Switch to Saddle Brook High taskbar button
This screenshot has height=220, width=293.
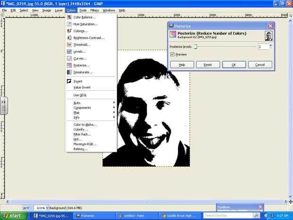pyautogui.click(x=180, y=216)
